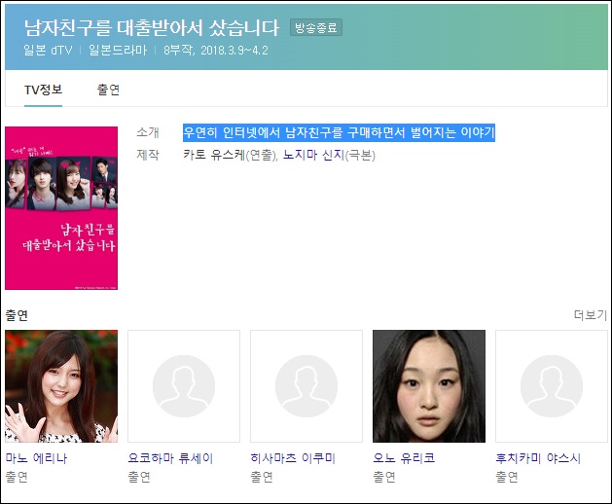The image size is (612, 504).
Task: Click 히사마츠 이쿠미 placeholder avatar icon
Action: pos(306,386)
